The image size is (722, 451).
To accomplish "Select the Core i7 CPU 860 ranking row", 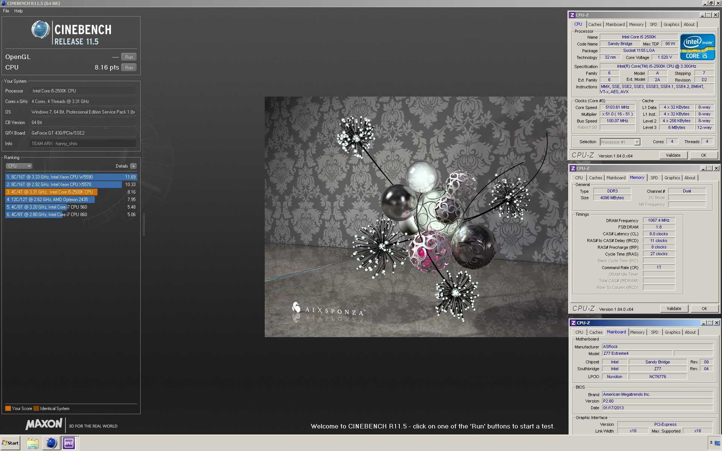I will (x=71, y=215).
